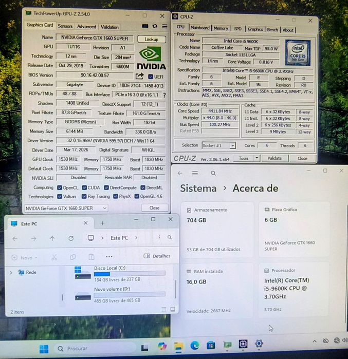This screenshot has width=348, height=359.
Task: Switch to the Memory tab in CPU-Z
Action: 221,28
